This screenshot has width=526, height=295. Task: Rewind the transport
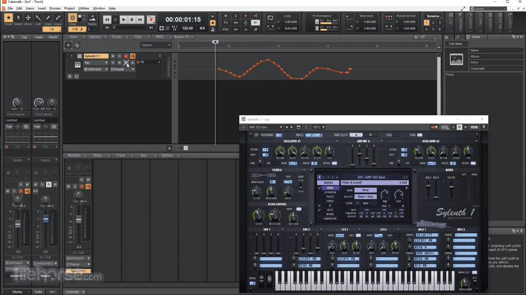tap(107, 19)
